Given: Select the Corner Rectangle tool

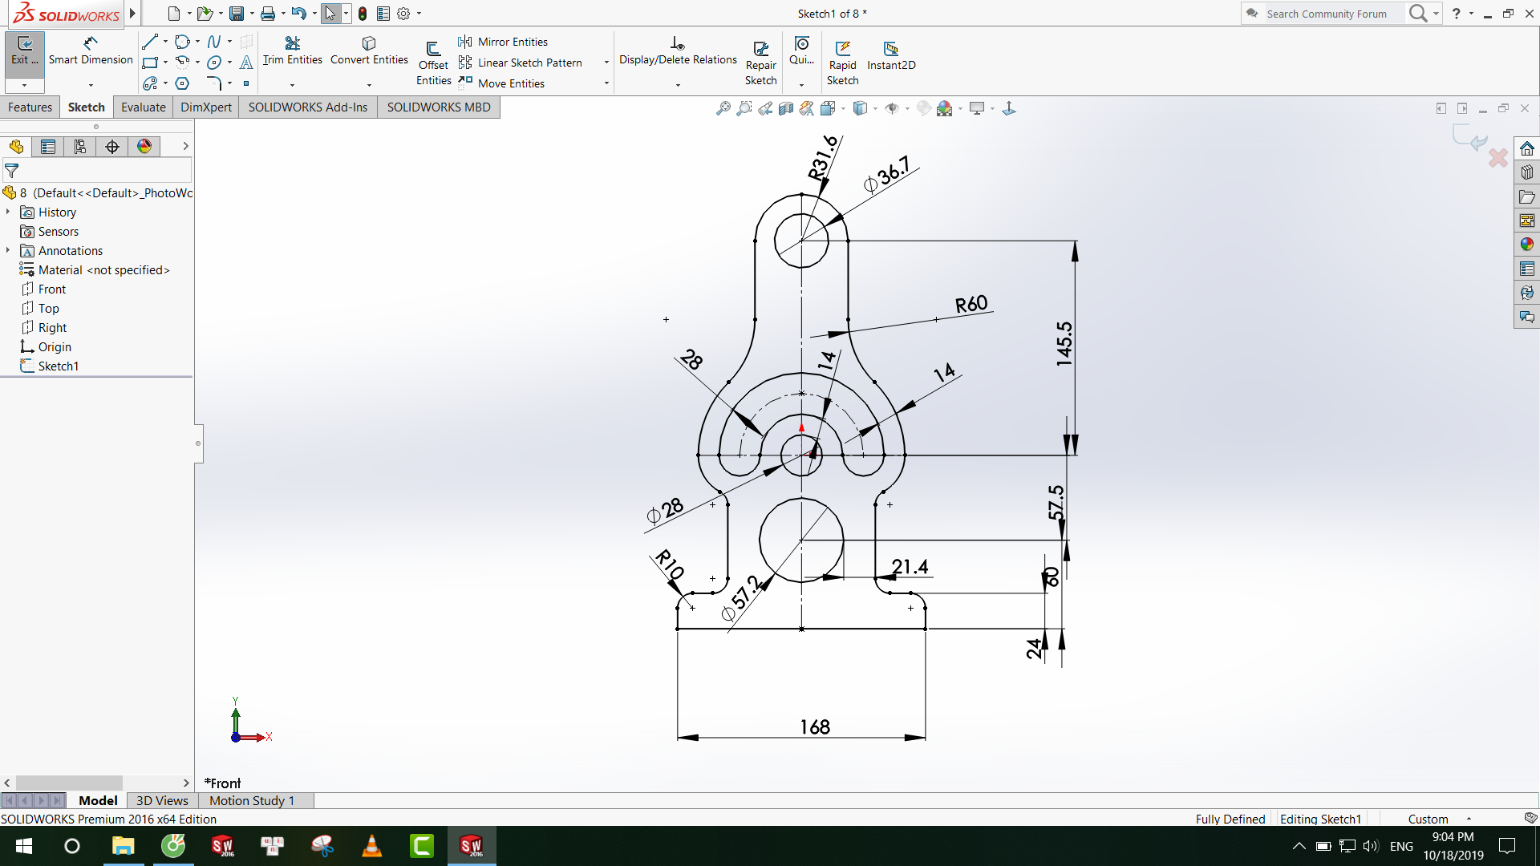Looking at the screenshot, I should tap(150, 63).
